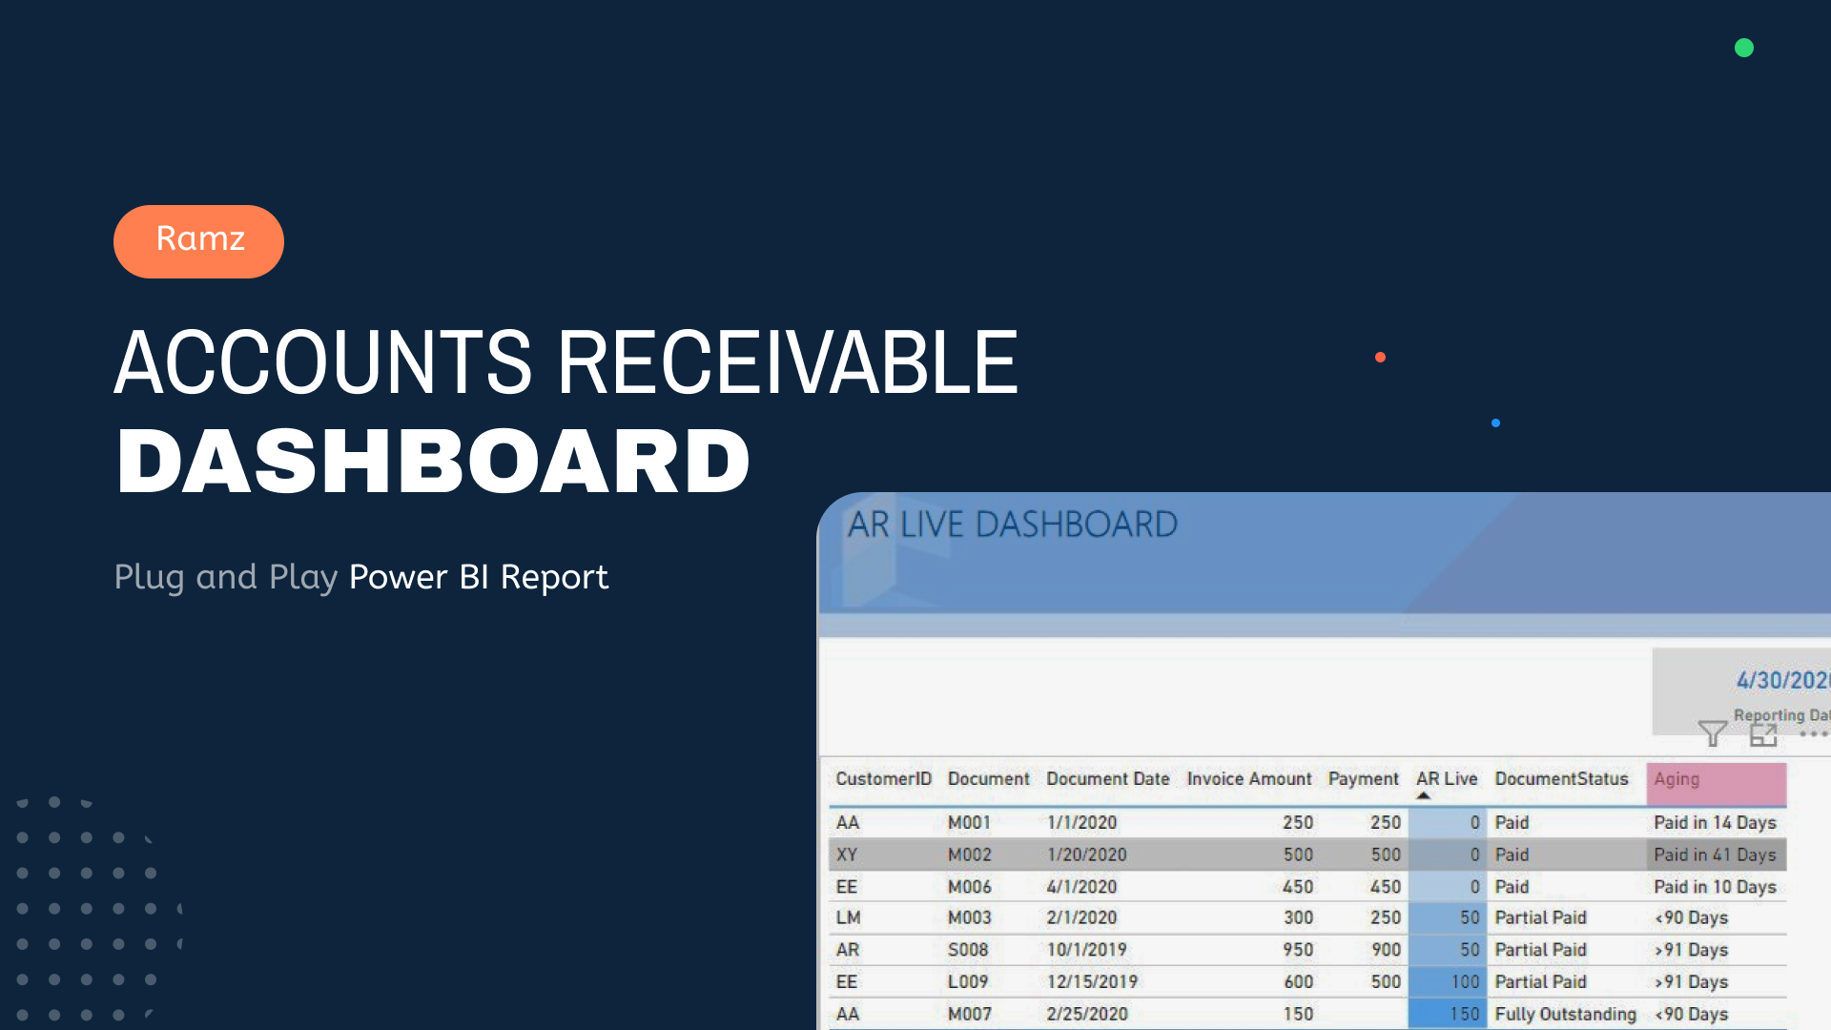
Task: Open focus mode icon above the table
Action: point(1763,734)
